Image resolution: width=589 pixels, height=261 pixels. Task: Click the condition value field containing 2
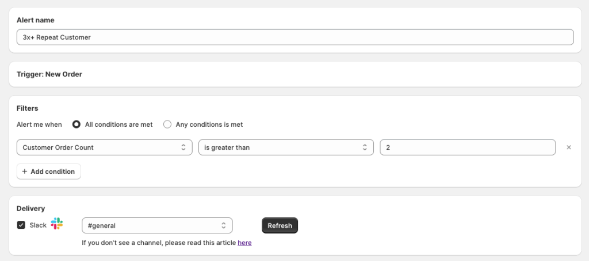tap(468, 147)
